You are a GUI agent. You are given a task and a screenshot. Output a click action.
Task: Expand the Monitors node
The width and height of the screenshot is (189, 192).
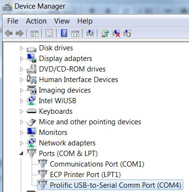click(x=22, y=132)
